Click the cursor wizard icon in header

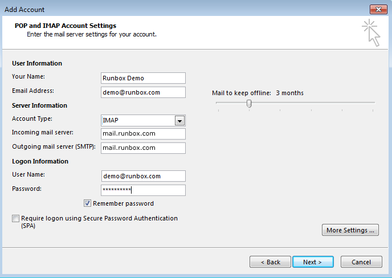tap(371, 32)
